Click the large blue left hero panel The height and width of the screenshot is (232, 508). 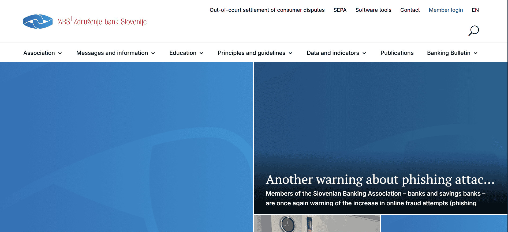tap(126, 147)
